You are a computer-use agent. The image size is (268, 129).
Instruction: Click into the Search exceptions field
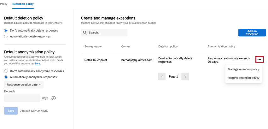107,32
